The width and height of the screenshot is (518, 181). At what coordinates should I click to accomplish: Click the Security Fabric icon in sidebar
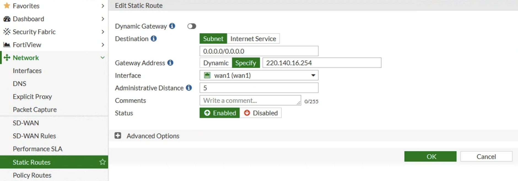pyautogui.click(x=7, y=32)
